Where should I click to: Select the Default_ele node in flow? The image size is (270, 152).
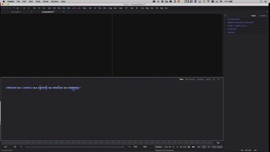(58, 88)
